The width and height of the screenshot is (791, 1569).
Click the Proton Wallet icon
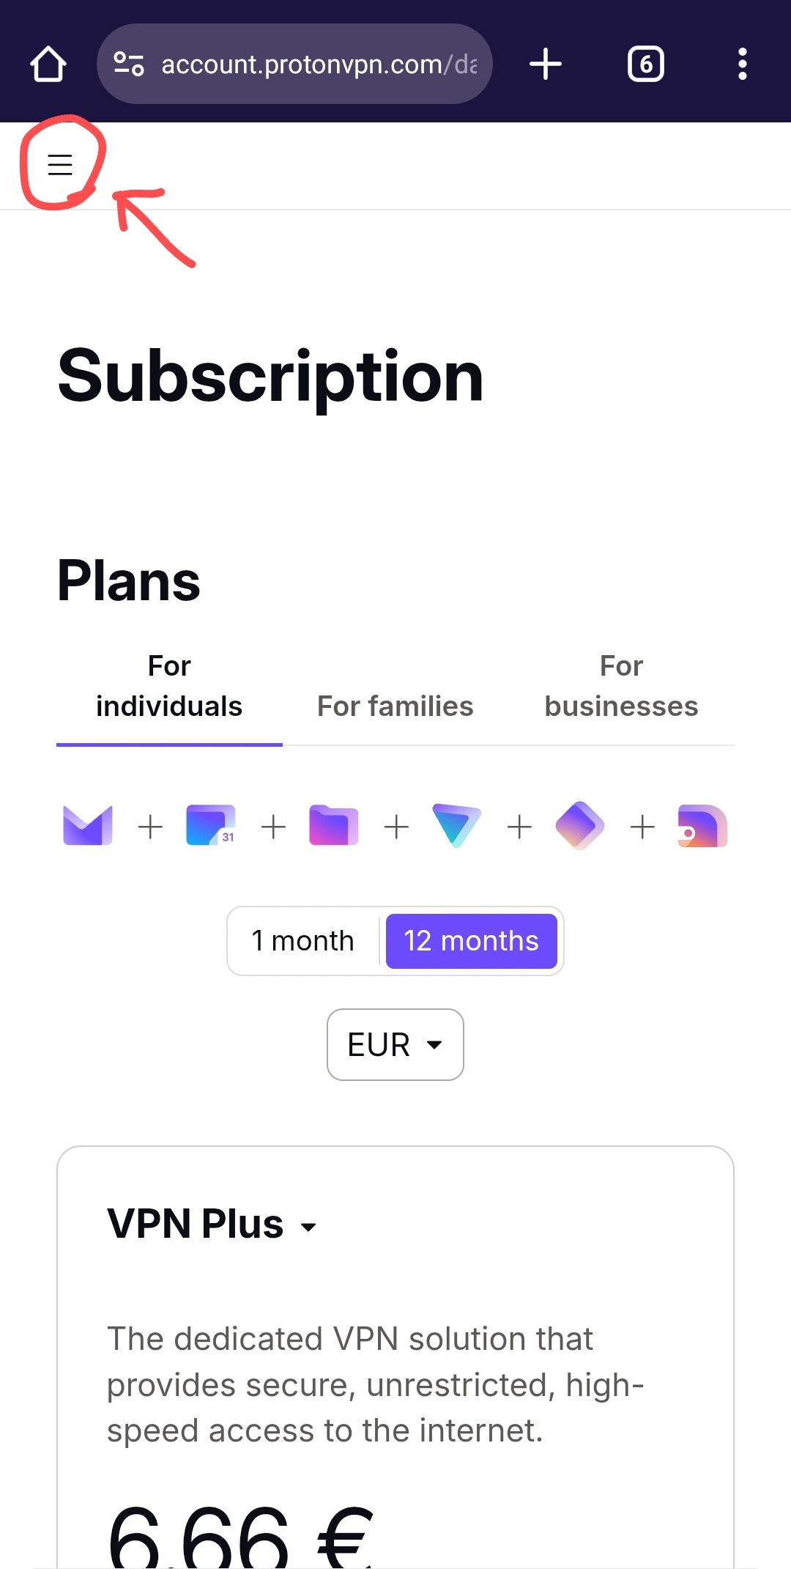(x=702, y=825)
